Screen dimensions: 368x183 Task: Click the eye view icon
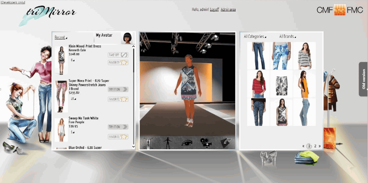(187, 143)
